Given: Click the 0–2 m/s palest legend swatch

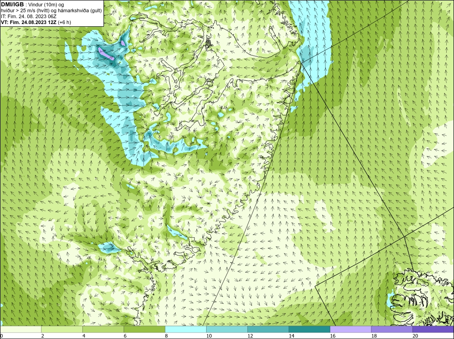Looking at the screenshot, I should pyautogui.click(x=20, y=329).
